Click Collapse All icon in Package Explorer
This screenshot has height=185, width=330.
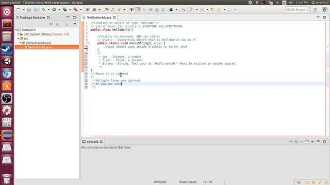pos(52,25)
